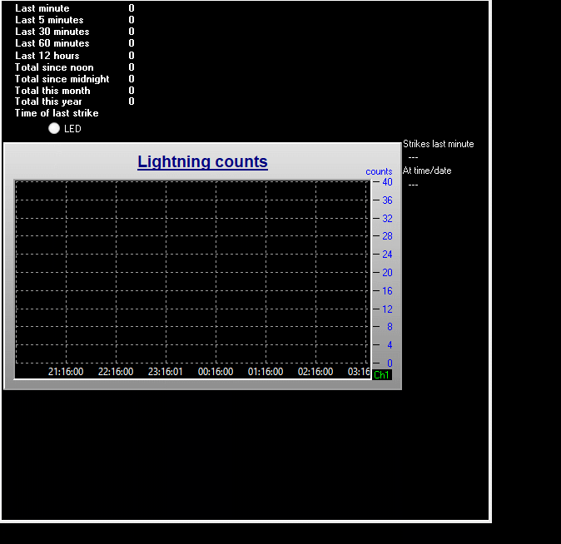
Task: Select the Last 12 hours label
Action: 47,56
